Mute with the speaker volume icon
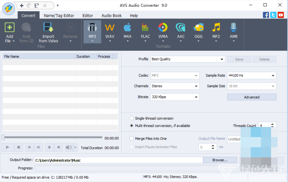 click(69, 147)
